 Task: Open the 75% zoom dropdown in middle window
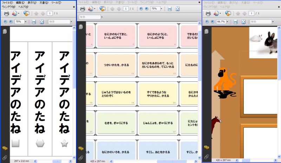coord(161,9)
